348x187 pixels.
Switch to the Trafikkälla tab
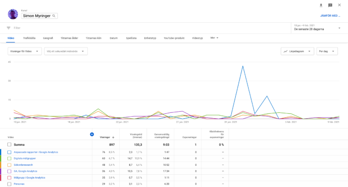pos(29,38)
